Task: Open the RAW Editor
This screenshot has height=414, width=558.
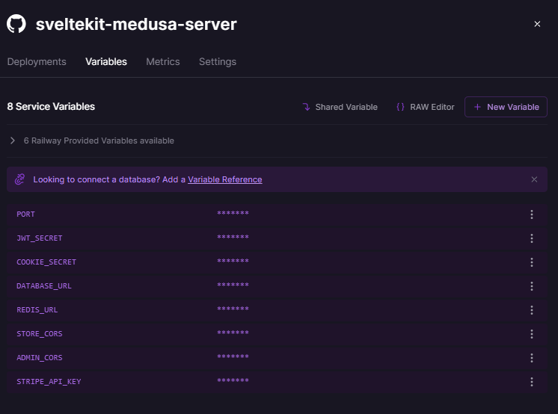Action: tap(426, 107)
